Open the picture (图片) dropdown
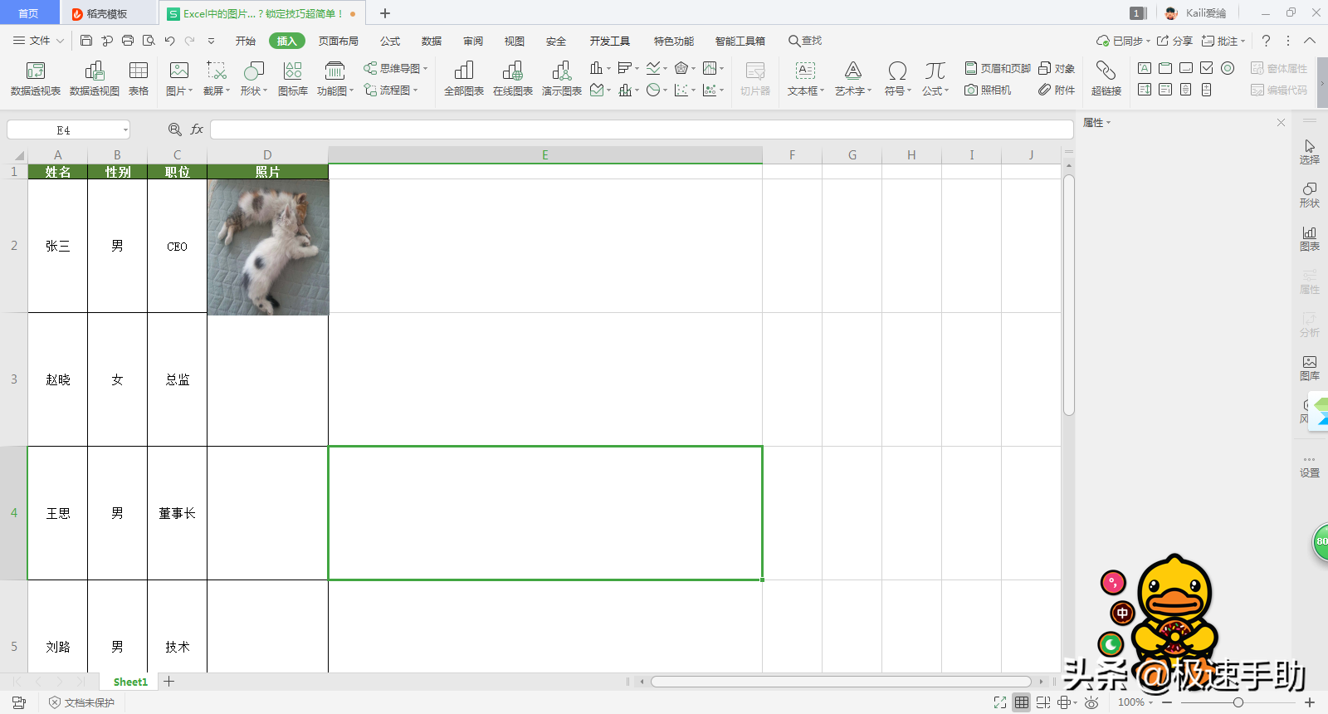The height and width of the screenshot is (714, 1328). tap(179, 79)
